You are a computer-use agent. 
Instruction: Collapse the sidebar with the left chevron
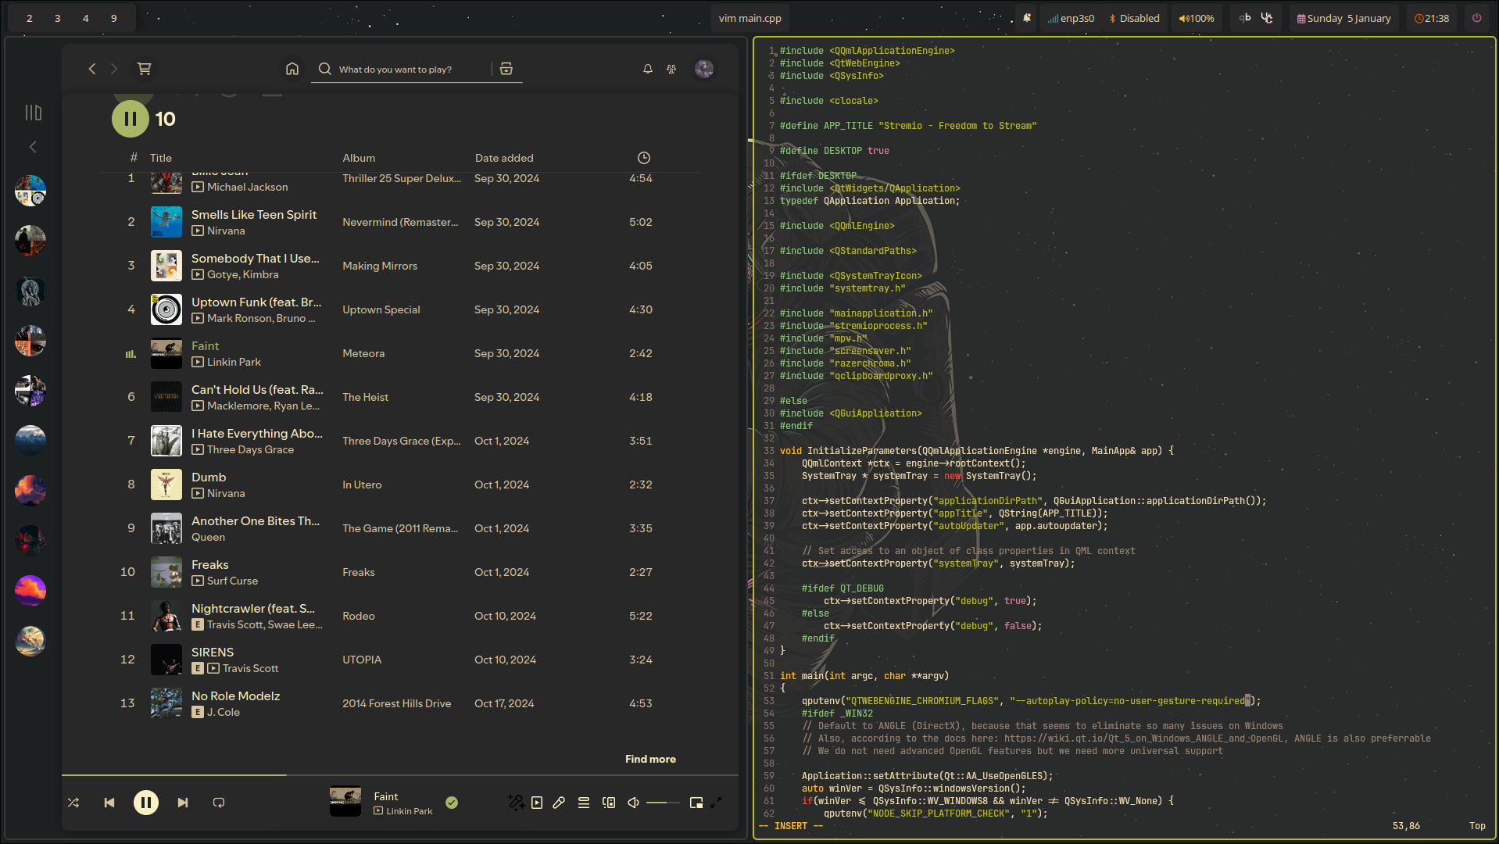click(x=33, y=147)
